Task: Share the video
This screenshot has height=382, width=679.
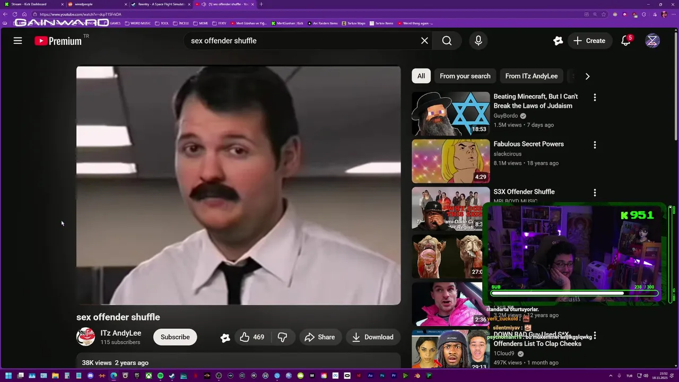Action: click(x=319, y=337)
